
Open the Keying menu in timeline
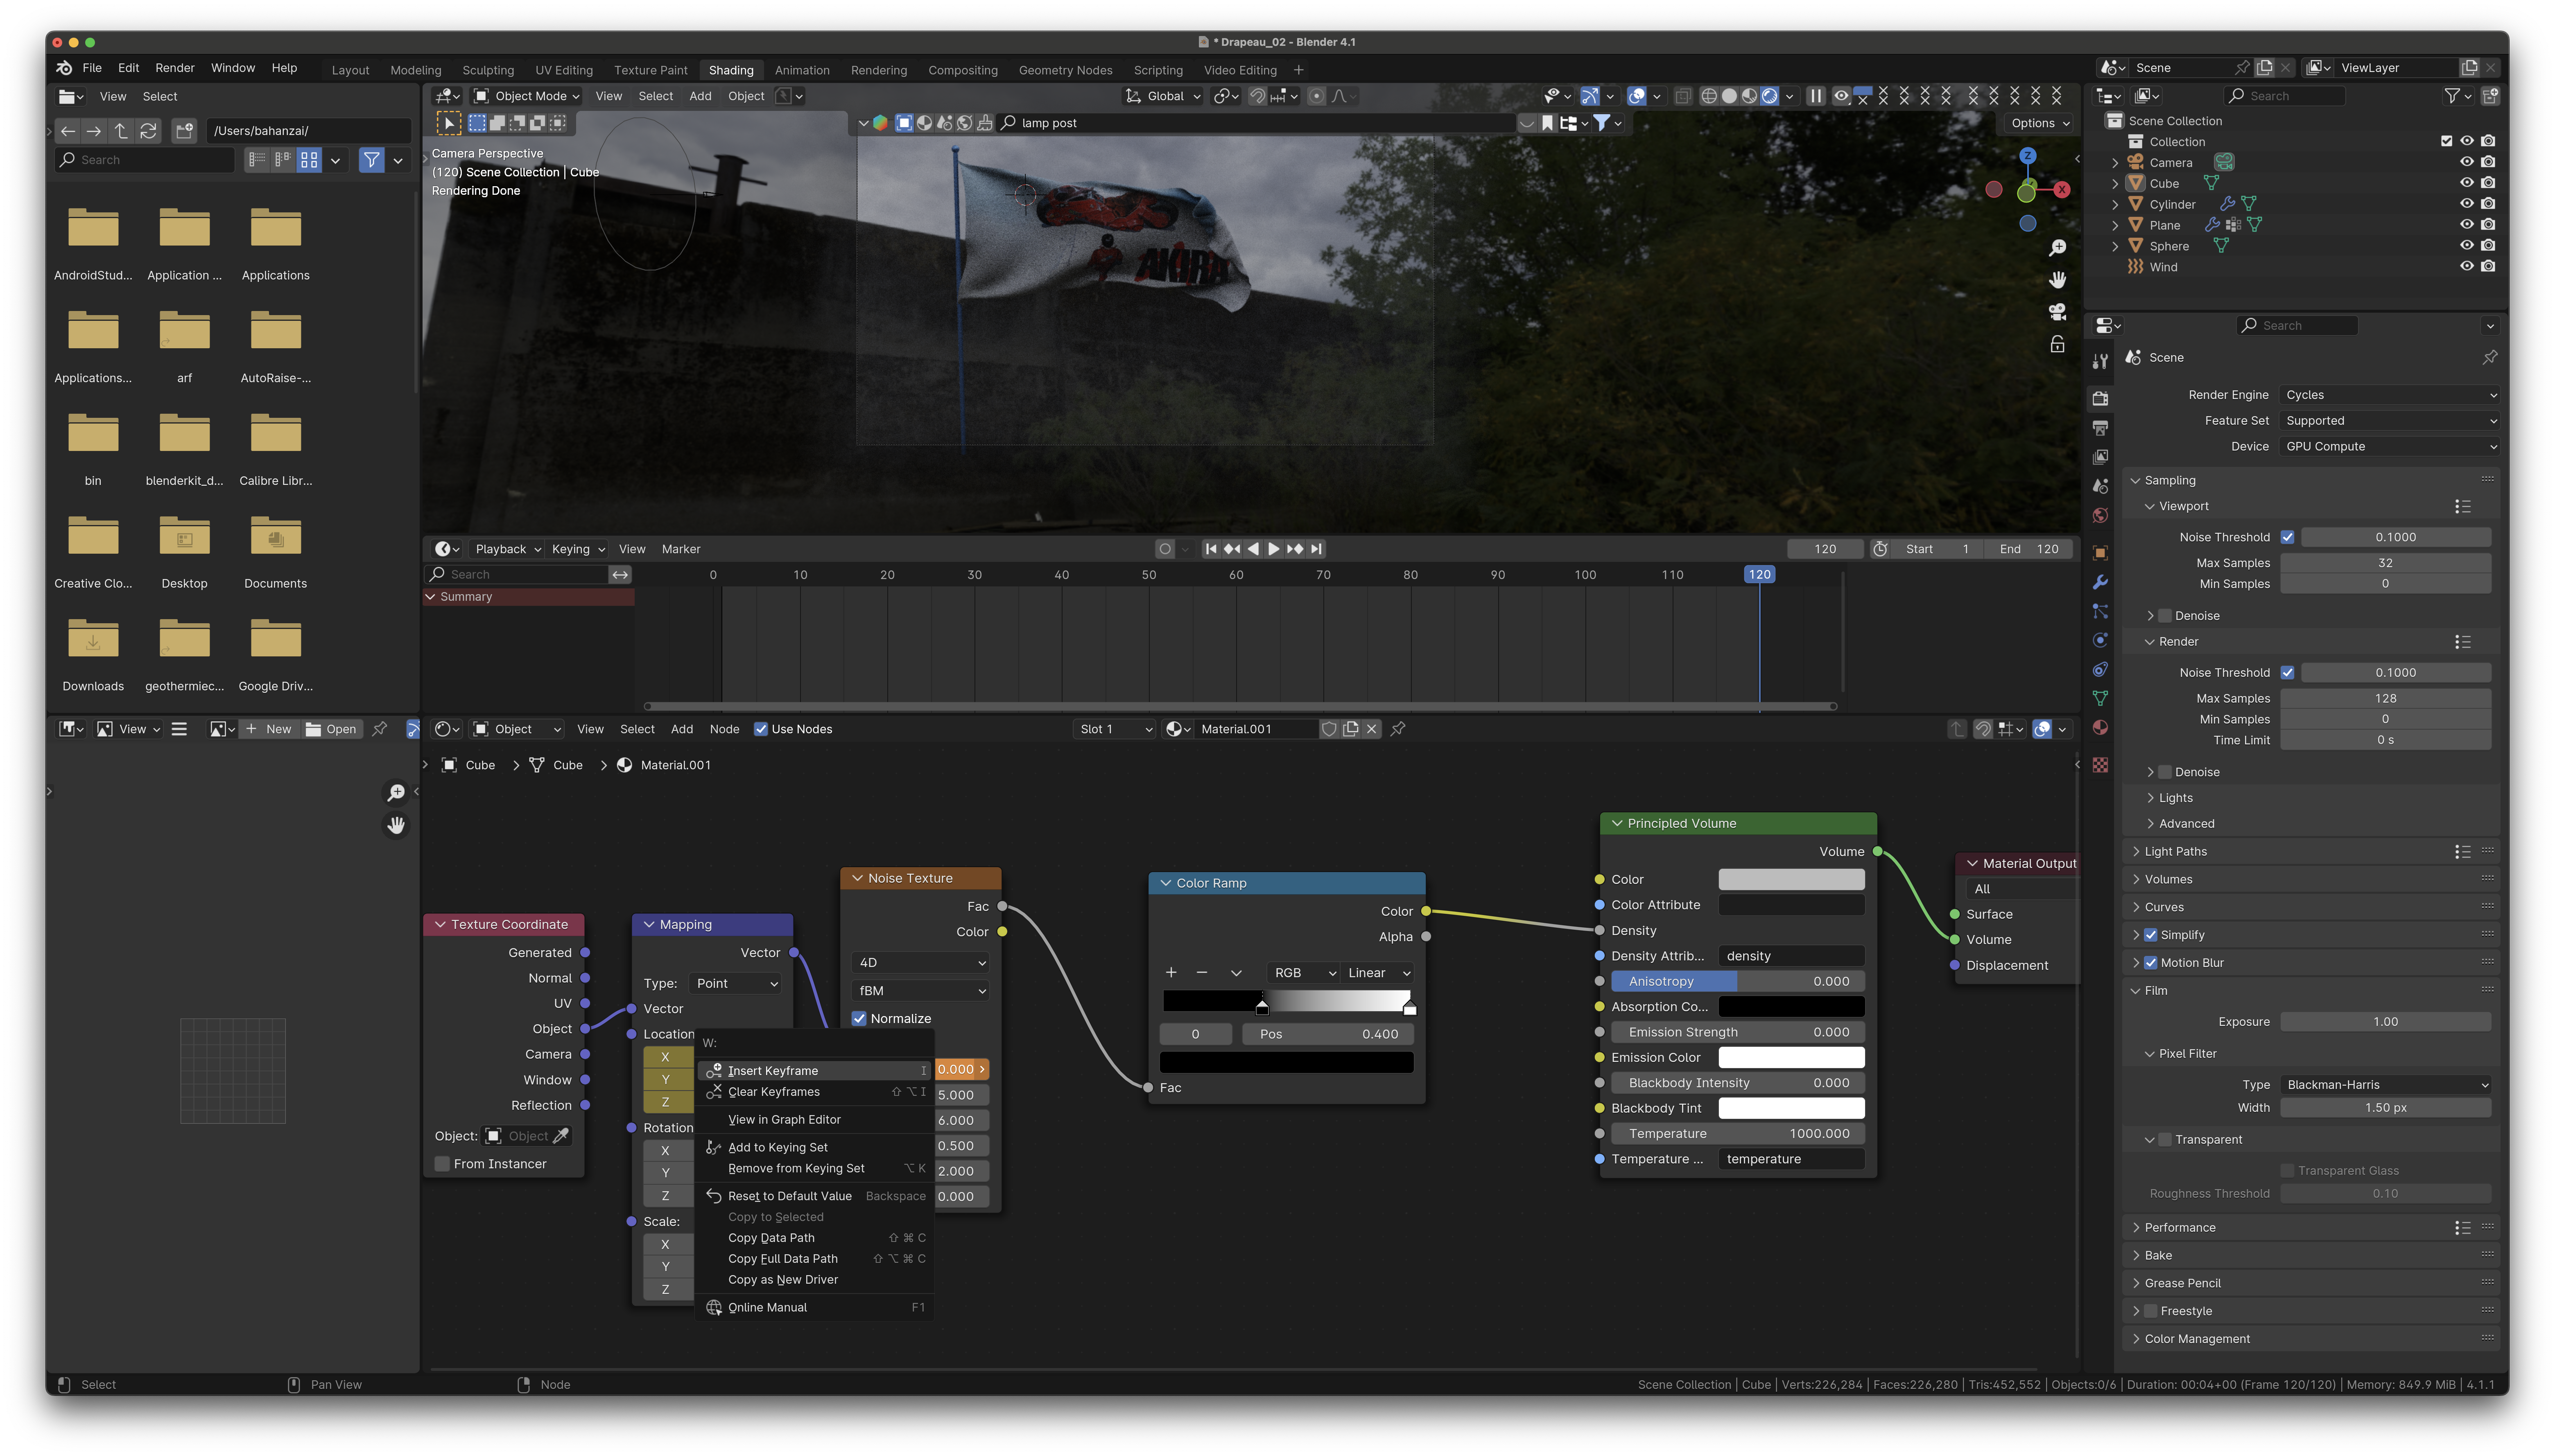(578, 549)
